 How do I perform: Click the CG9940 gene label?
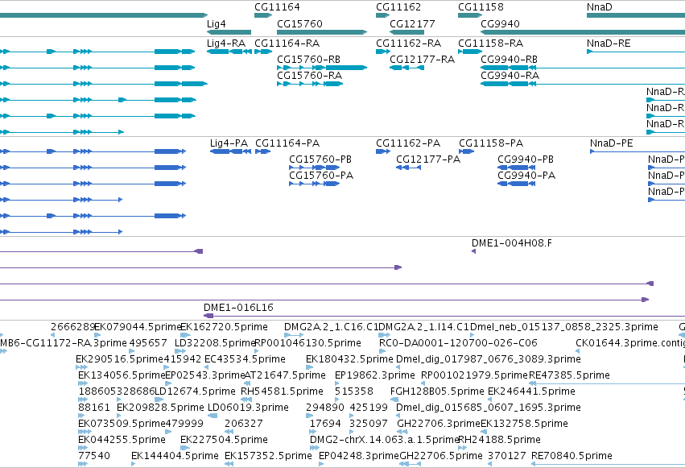coord(500,24)
